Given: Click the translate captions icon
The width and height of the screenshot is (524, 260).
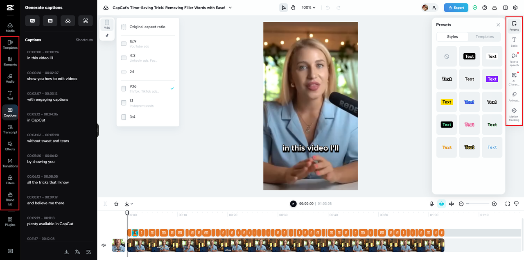Looking at the screenshot, I should coord(77,252).
